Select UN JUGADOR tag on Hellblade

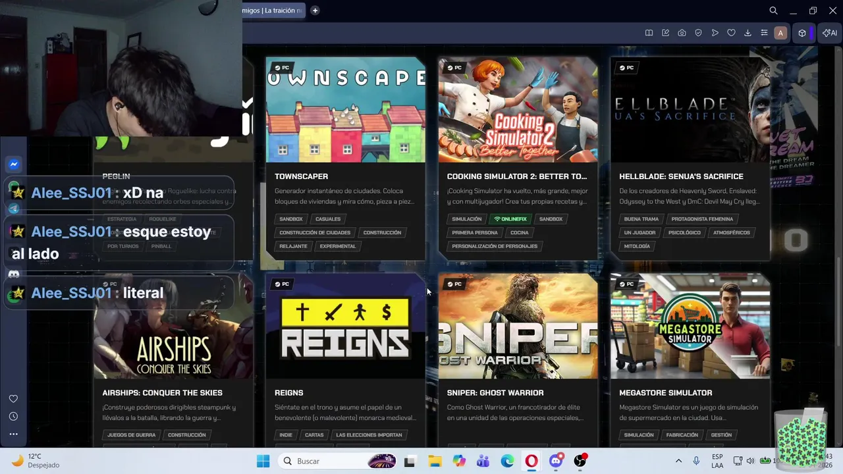(x=640, y=232)
